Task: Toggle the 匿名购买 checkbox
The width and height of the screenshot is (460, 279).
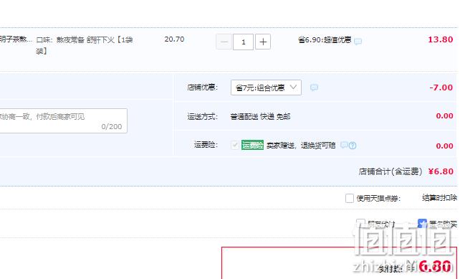Action: point(422,224)
